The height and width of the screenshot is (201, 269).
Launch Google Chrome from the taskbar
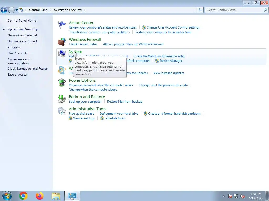tap(23, 196)
